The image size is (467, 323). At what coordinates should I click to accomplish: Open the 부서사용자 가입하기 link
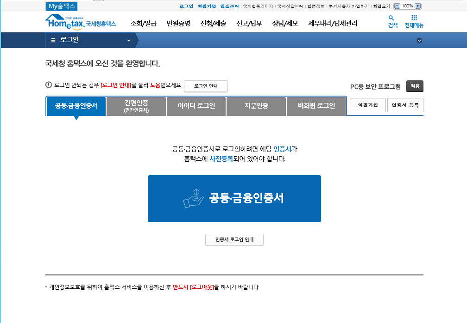tap(348, 6)
